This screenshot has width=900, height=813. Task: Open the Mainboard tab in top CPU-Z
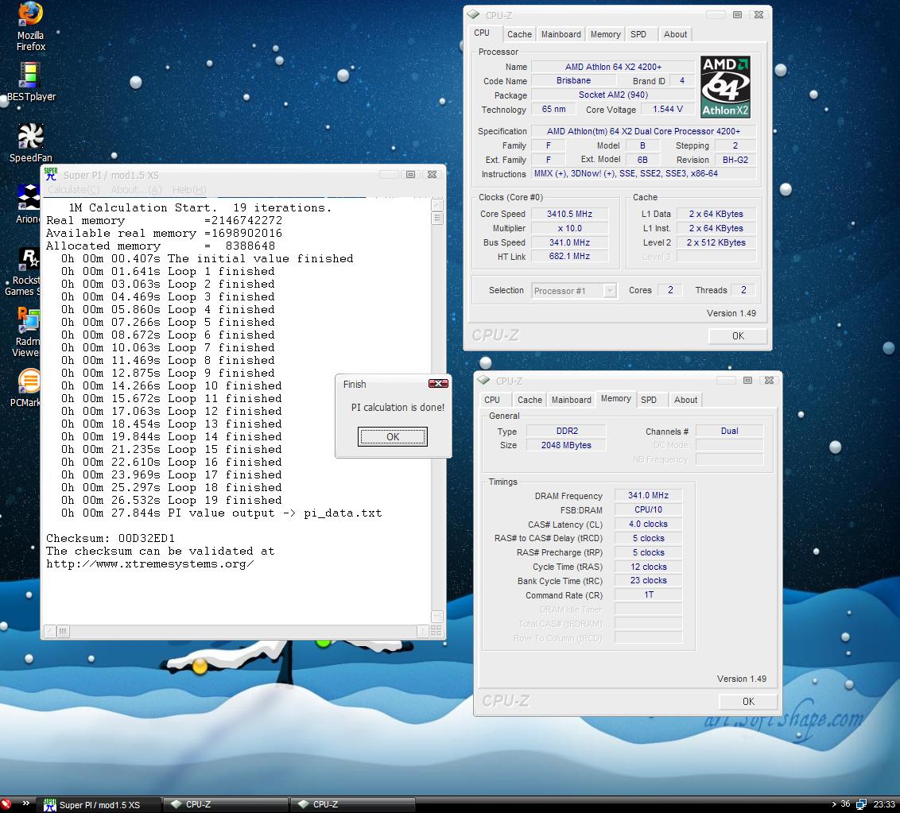click(561, 34)
